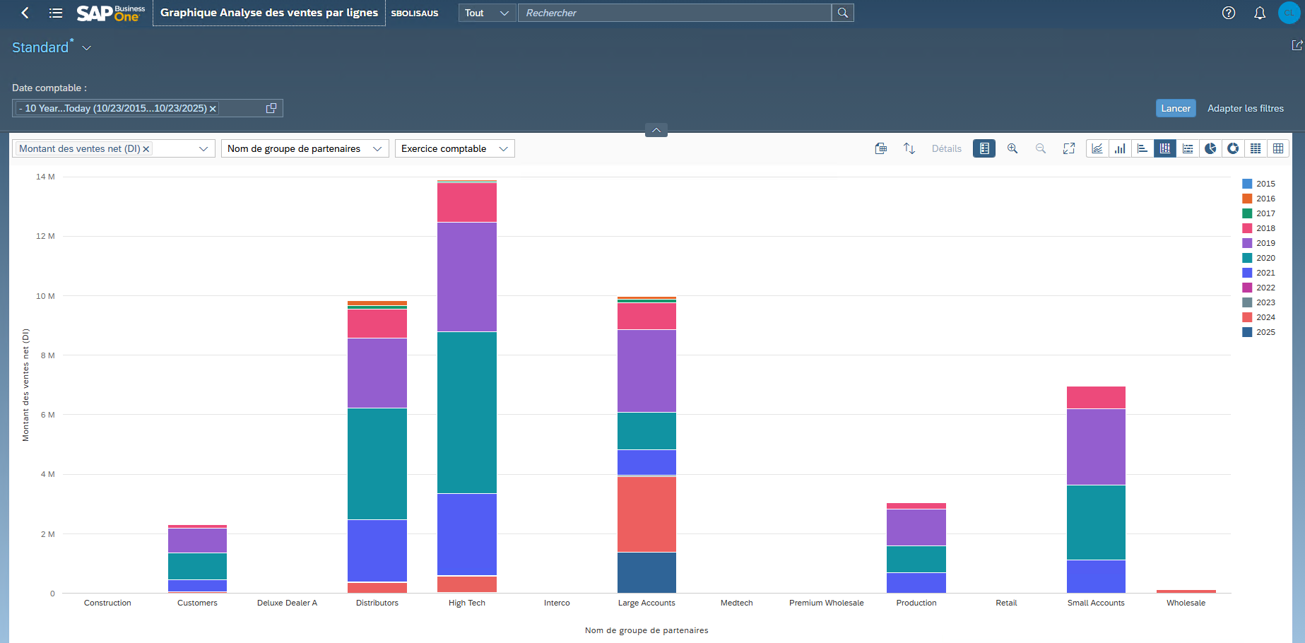Open the main navigation menu
The width and height of the screenshot is (1305, 643).
(56, 13)
